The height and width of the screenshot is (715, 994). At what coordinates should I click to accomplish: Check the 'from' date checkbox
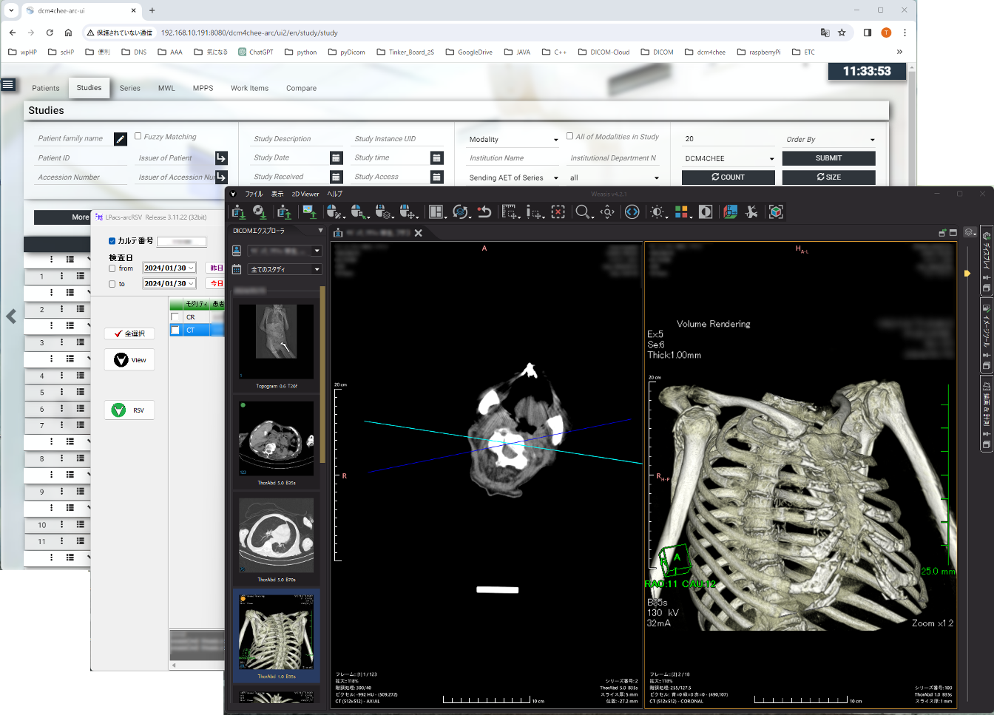[112, 268]
